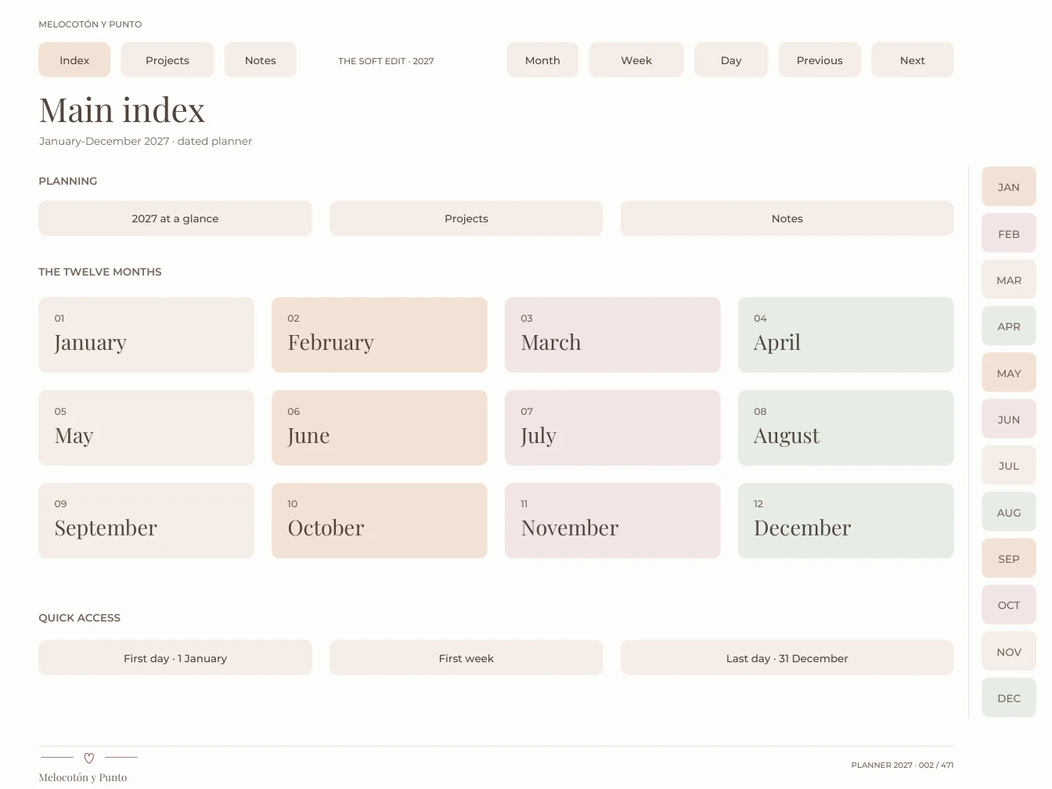Open First day · 1 January quick link
The width and height of the screenshot is (1052, 789).
click(x=175, y=658)
